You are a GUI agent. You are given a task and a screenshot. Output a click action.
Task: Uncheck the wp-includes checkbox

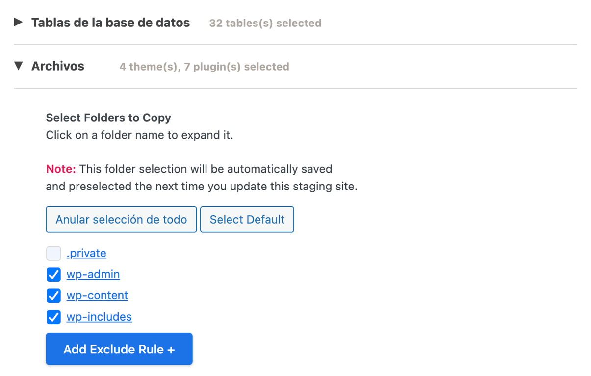pos(53,317)
